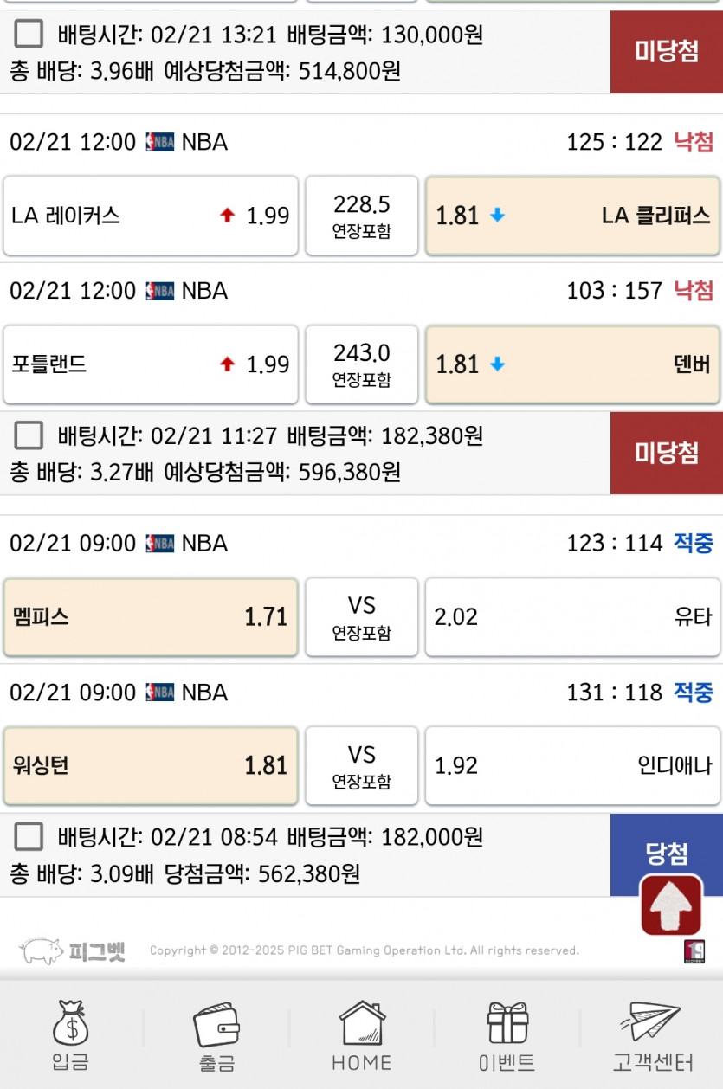This screenshot has height=1089, width=723.
Task: Click the scroll-to-top arrow button
Action: (671, 905)
